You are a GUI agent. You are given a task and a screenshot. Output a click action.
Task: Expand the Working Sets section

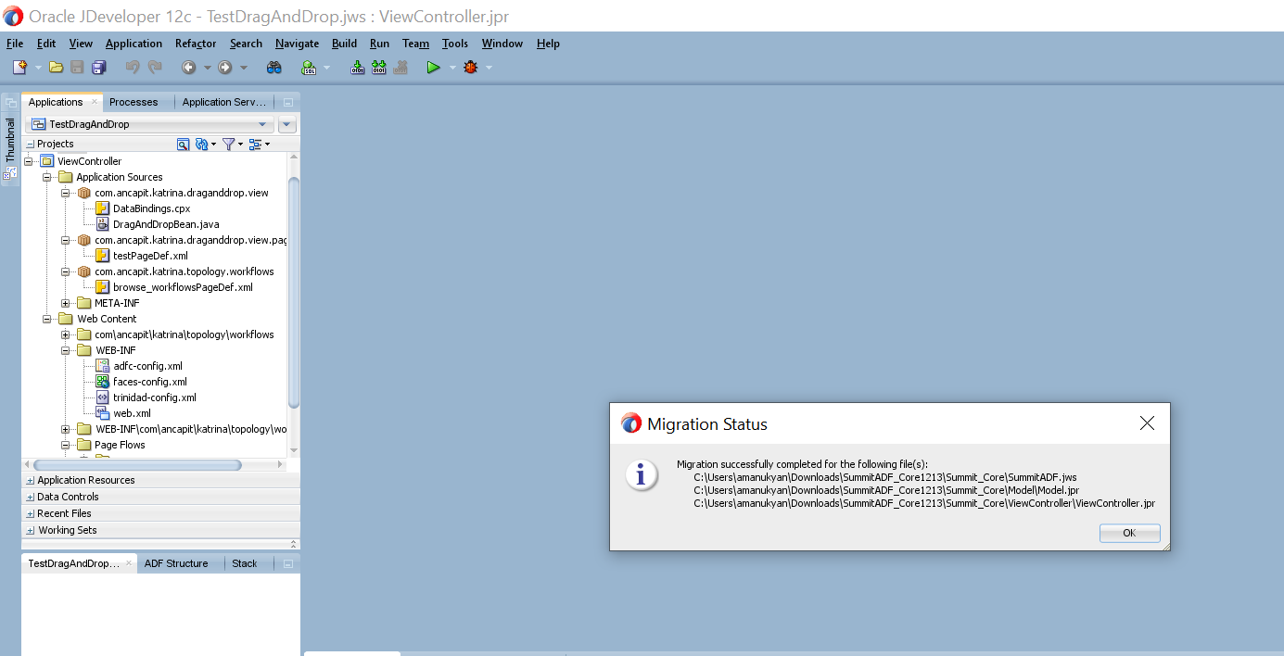[31, 530]
